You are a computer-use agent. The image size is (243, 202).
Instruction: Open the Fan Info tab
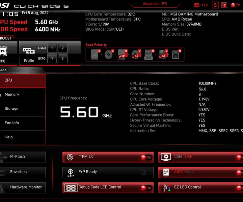click(x=23, y=123)
